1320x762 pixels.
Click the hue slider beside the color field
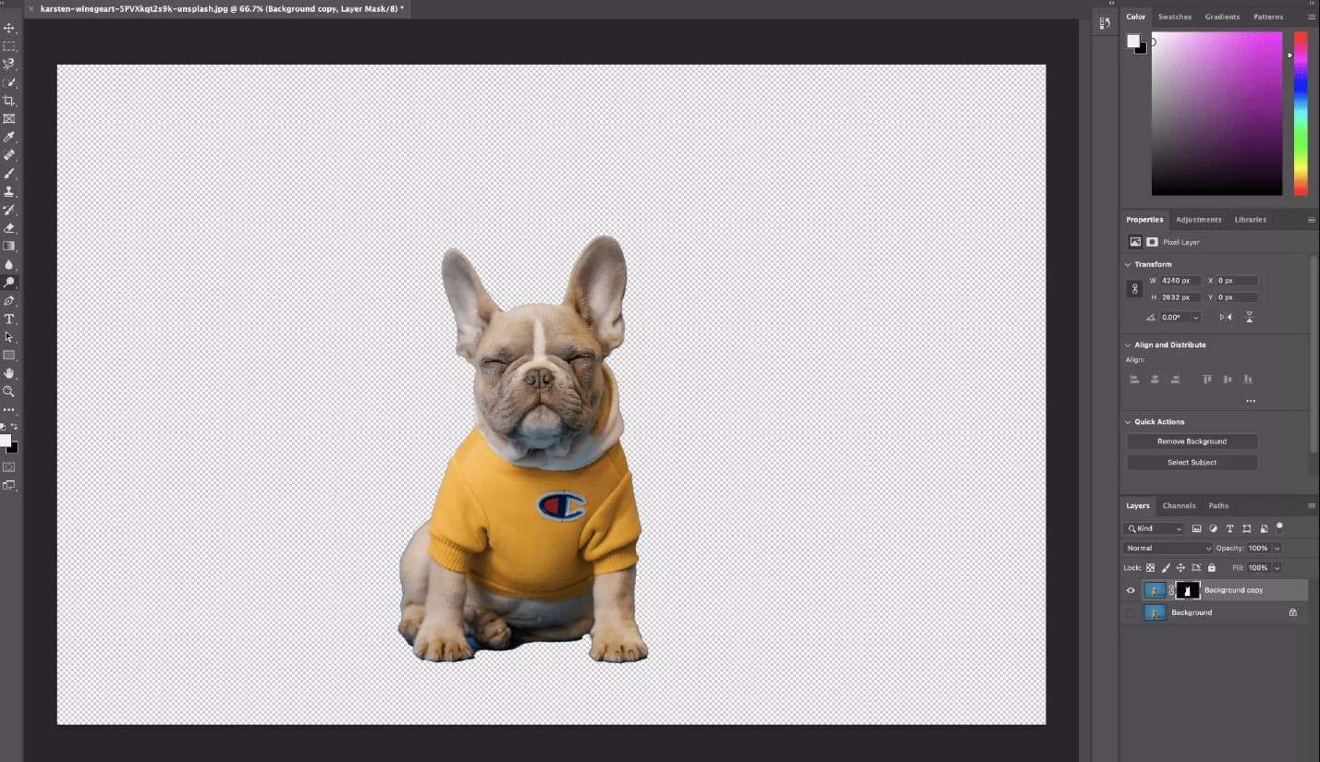pos(1301,114)
